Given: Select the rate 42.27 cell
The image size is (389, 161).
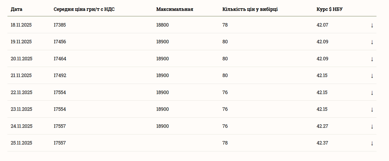Looking at the screenshot, I should point(322,126).
